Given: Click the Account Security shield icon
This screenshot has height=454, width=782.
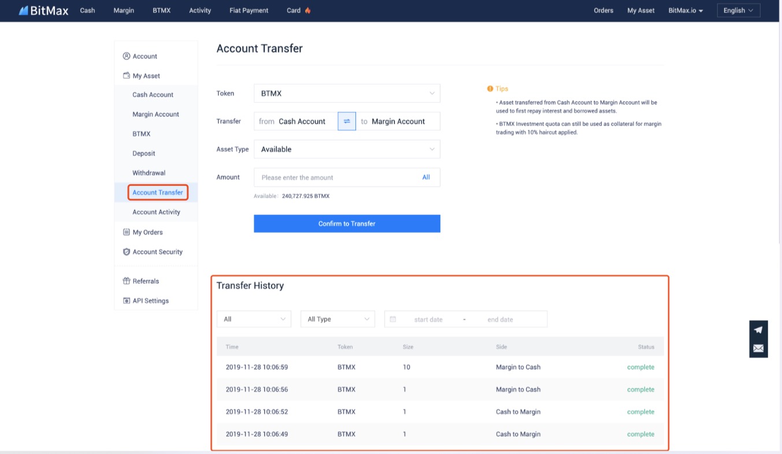Looking at the screenshot, I should tap(127, 252).
